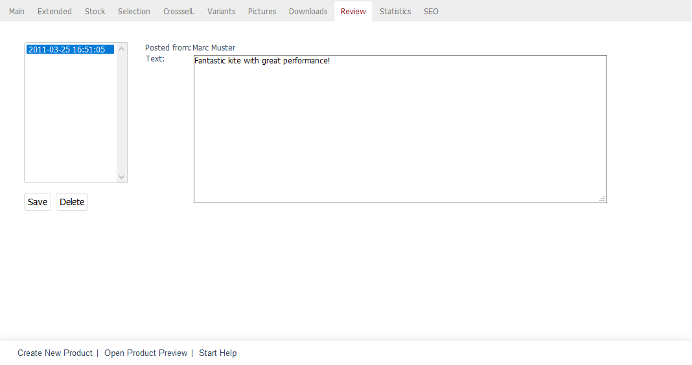The width and height of the screenshot is (692, 365).
Task: Switch to the Extended tab
Action: point(54,12)
